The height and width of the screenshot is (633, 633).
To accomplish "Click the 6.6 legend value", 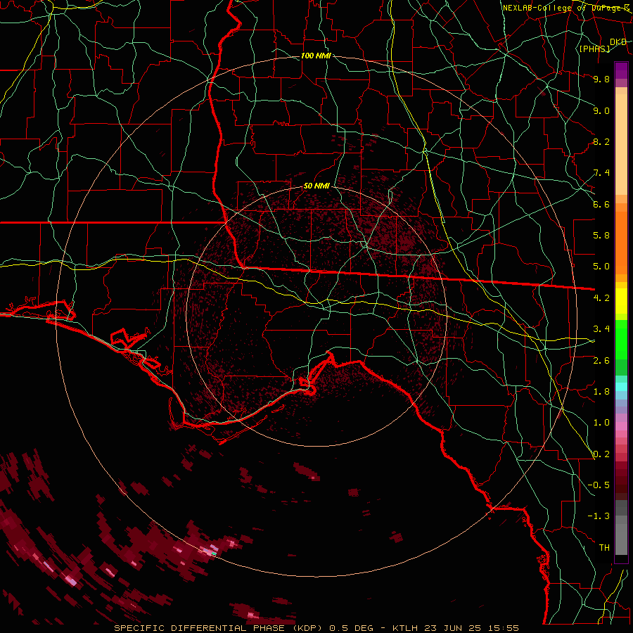I will pos(601,204).
